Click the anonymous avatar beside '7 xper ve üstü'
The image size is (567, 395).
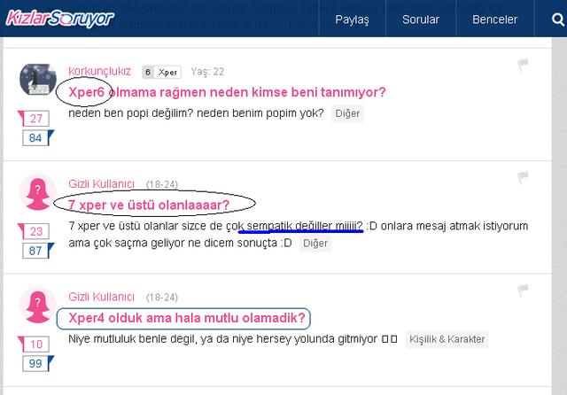37,192
